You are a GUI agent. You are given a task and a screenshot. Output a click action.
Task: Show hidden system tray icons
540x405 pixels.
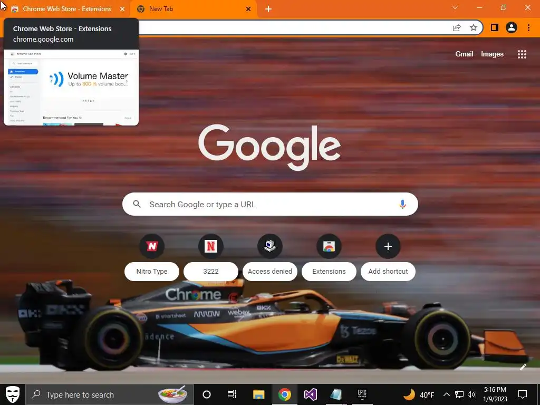[x=446, y=394]
